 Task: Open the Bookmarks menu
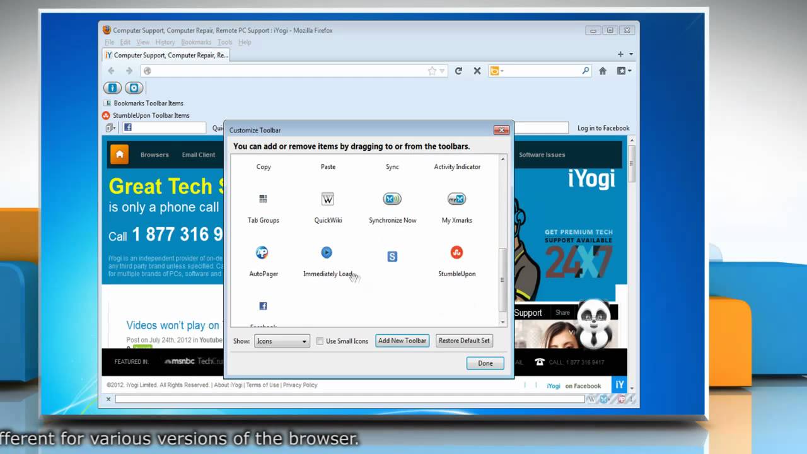coord(196,42)
